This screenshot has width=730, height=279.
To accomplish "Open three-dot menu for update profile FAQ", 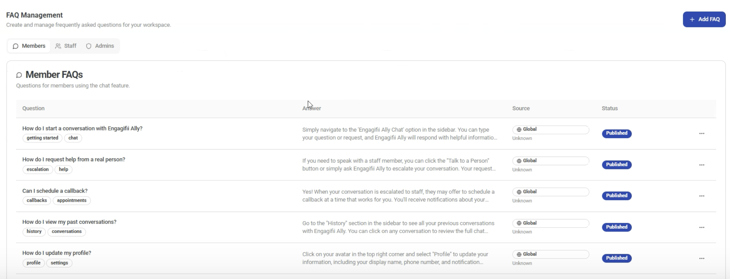I will pos(701,258).
